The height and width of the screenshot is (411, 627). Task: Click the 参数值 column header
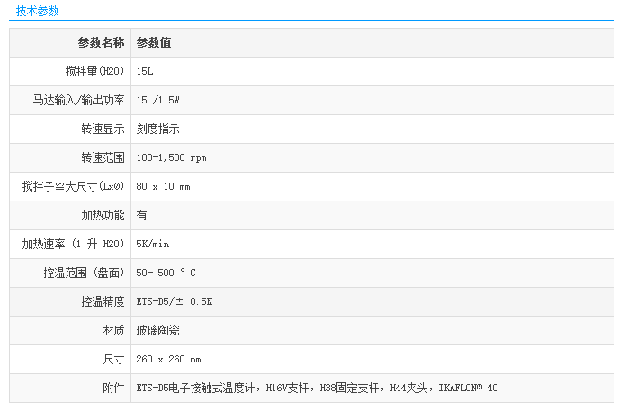[x=154, y=43]
